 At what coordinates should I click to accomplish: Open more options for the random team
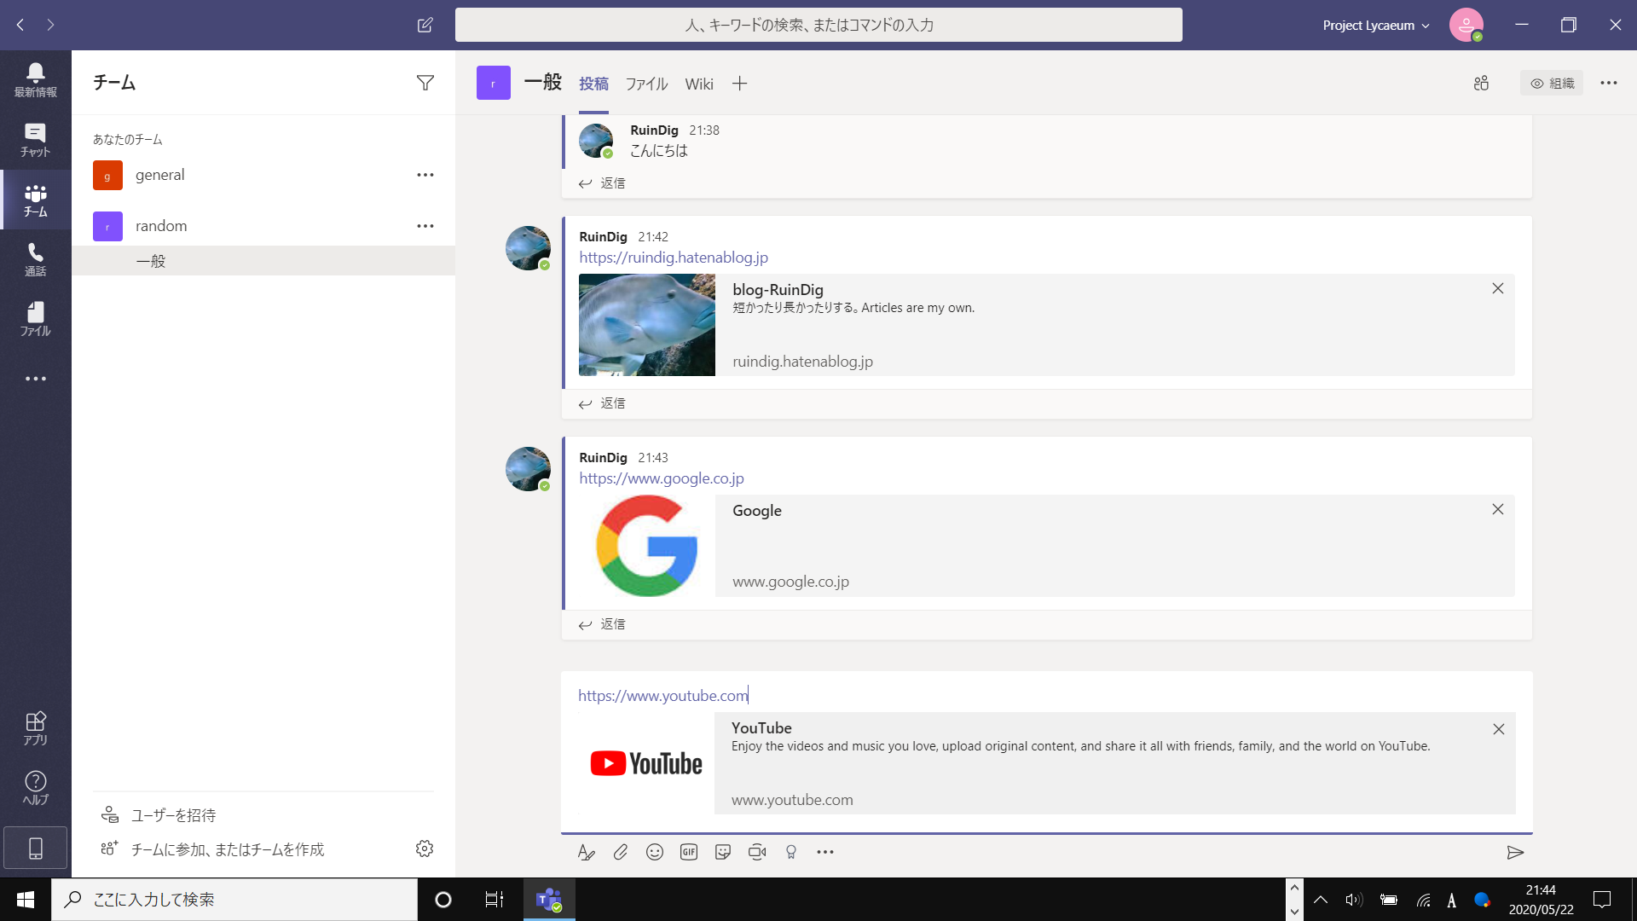(425, 226)
